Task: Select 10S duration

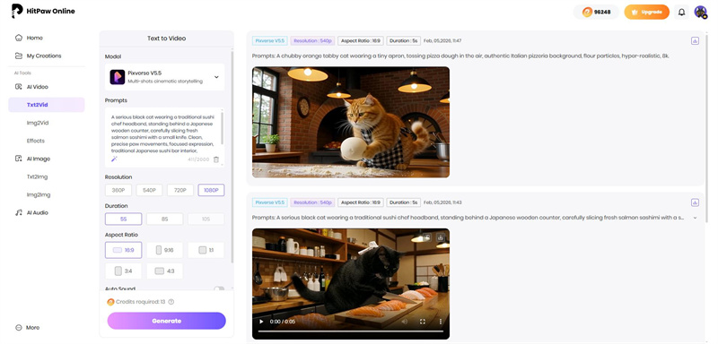Action: [206, 219]
